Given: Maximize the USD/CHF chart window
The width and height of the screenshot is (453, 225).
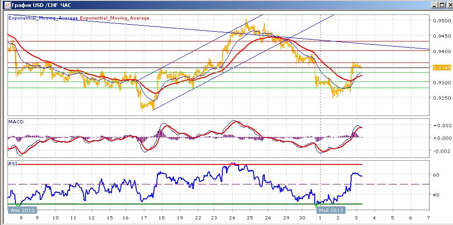Looking at the screenshot, I should [x=442, y=6].
